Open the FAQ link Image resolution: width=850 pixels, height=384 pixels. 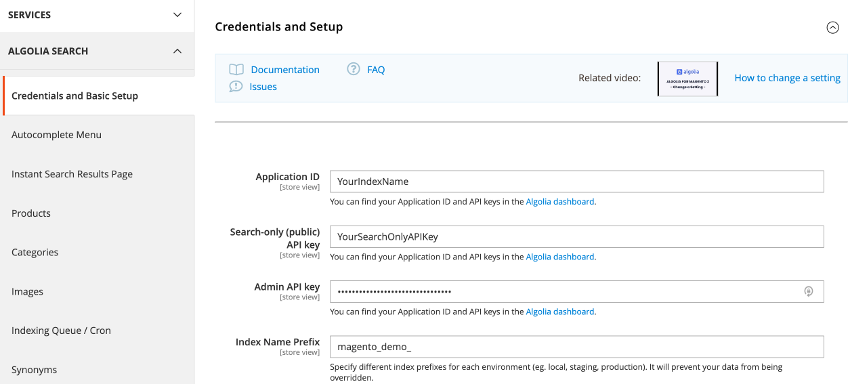click(376, 70)
